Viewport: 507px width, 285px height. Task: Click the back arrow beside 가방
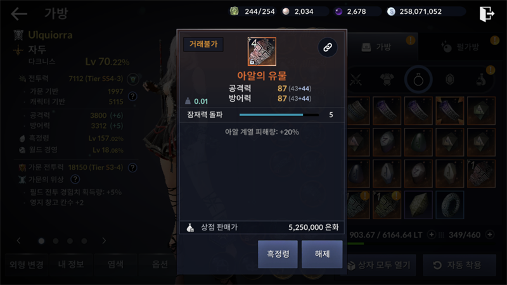click(x=19, y=13)
